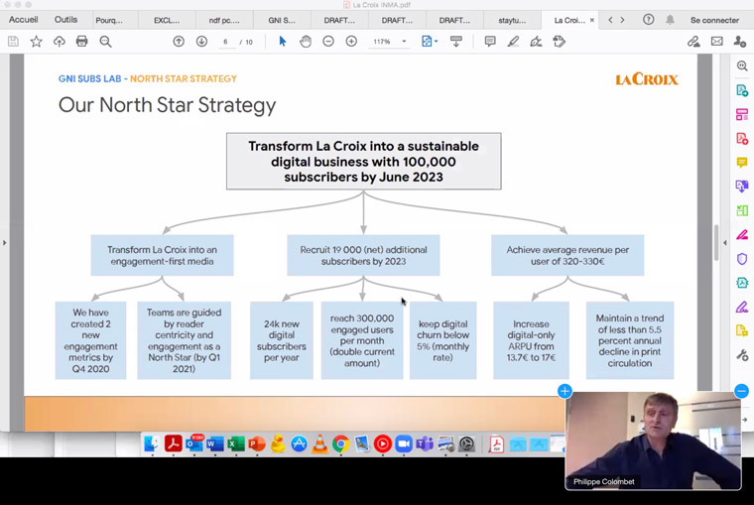Switch to the Pourq... document tab
754x505 pixels.
tap(109, 20)
